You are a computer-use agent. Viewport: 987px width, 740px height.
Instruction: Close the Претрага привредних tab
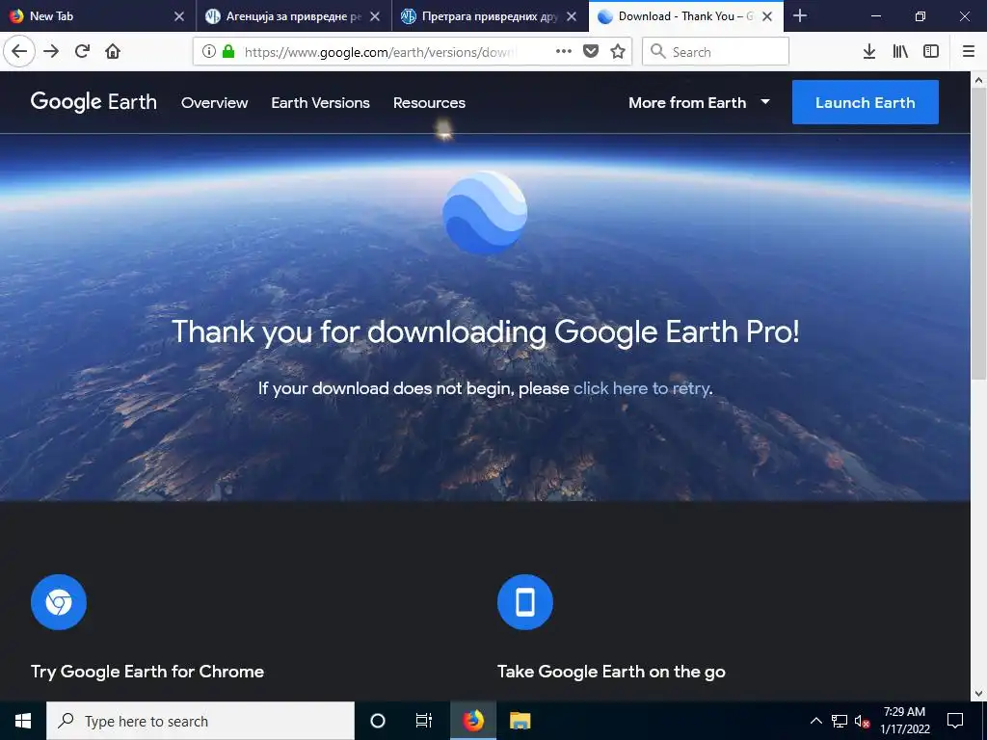tap(572, 16)
